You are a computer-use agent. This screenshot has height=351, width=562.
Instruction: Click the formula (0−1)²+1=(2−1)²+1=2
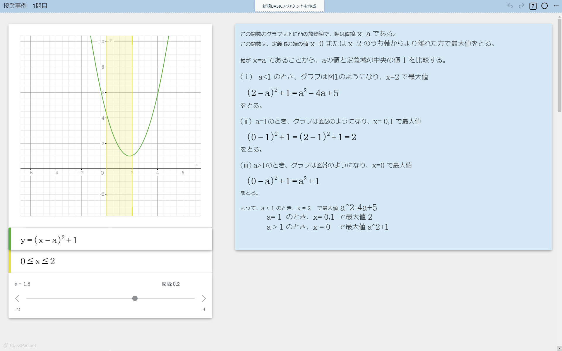(301, 137)
